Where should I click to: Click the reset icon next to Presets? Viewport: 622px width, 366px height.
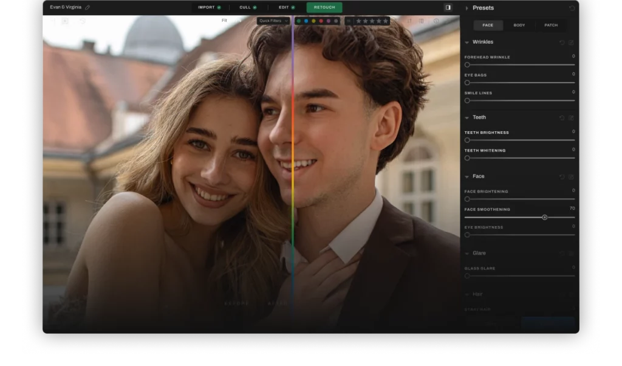[x=572, y=8]
